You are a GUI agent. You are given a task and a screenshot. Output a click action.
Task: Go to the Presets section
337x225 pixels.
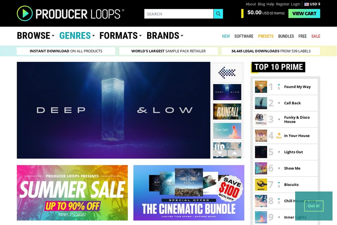pos(266,36)
